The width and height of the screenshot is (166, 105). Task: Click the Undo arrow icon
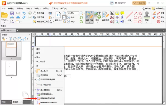(x=24, y=13)
